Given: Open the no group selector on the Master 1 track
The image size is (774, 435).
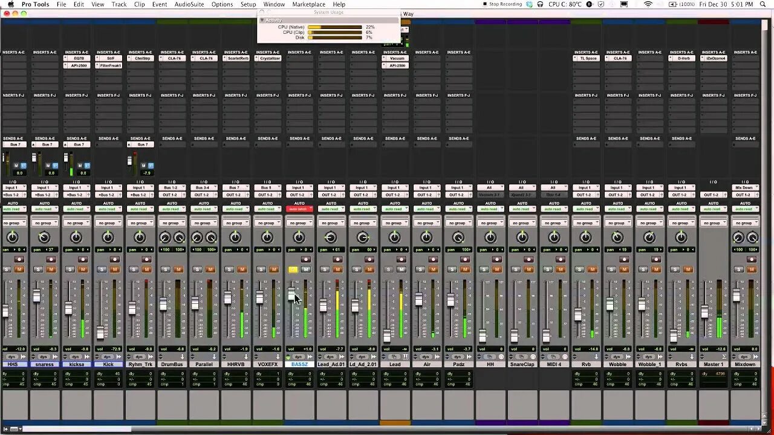Looking at the screenshot, I should pyautogui.click(x=713, y=223).
